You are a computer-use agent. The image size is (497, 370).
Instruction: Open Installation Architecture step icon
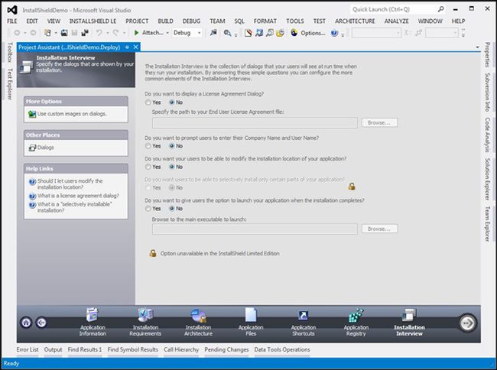tap(198, 315)
